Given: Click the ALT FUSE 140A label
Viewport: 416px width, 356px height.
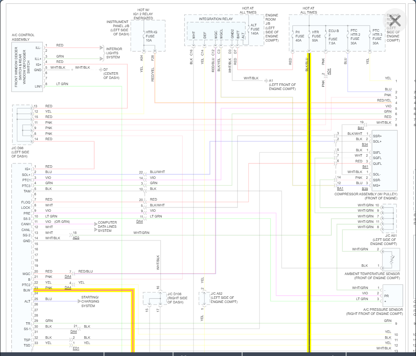Looking at the screenshot, I should pos(255,29).
